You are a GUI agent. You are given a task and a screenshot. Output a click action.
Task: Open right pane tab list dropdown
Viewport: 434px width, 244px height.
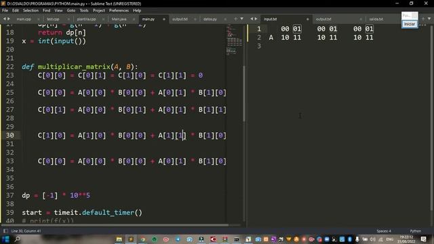point(429,19)
